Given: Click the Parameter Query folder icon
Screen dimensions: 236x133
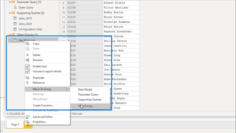Looking at the screenshot, I should [x=13, y=2].
